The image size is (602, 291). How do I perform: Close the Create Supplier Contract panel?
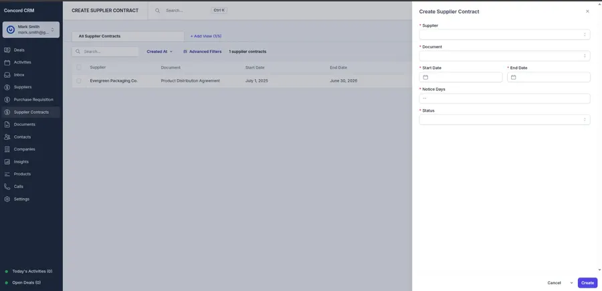[587, 11]
